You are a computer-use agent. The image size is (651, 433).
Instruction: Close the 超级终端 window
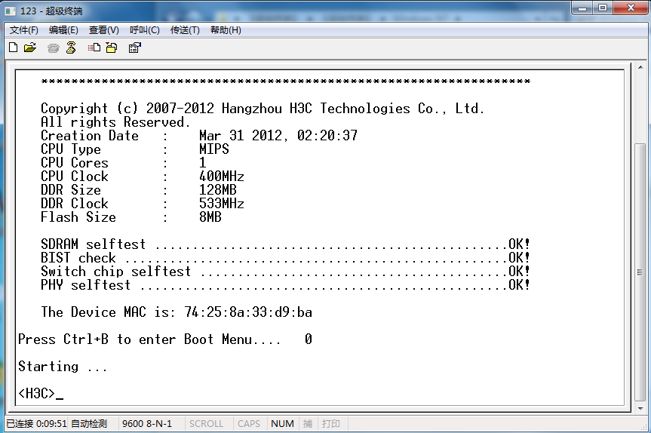(x=631, y=8)
